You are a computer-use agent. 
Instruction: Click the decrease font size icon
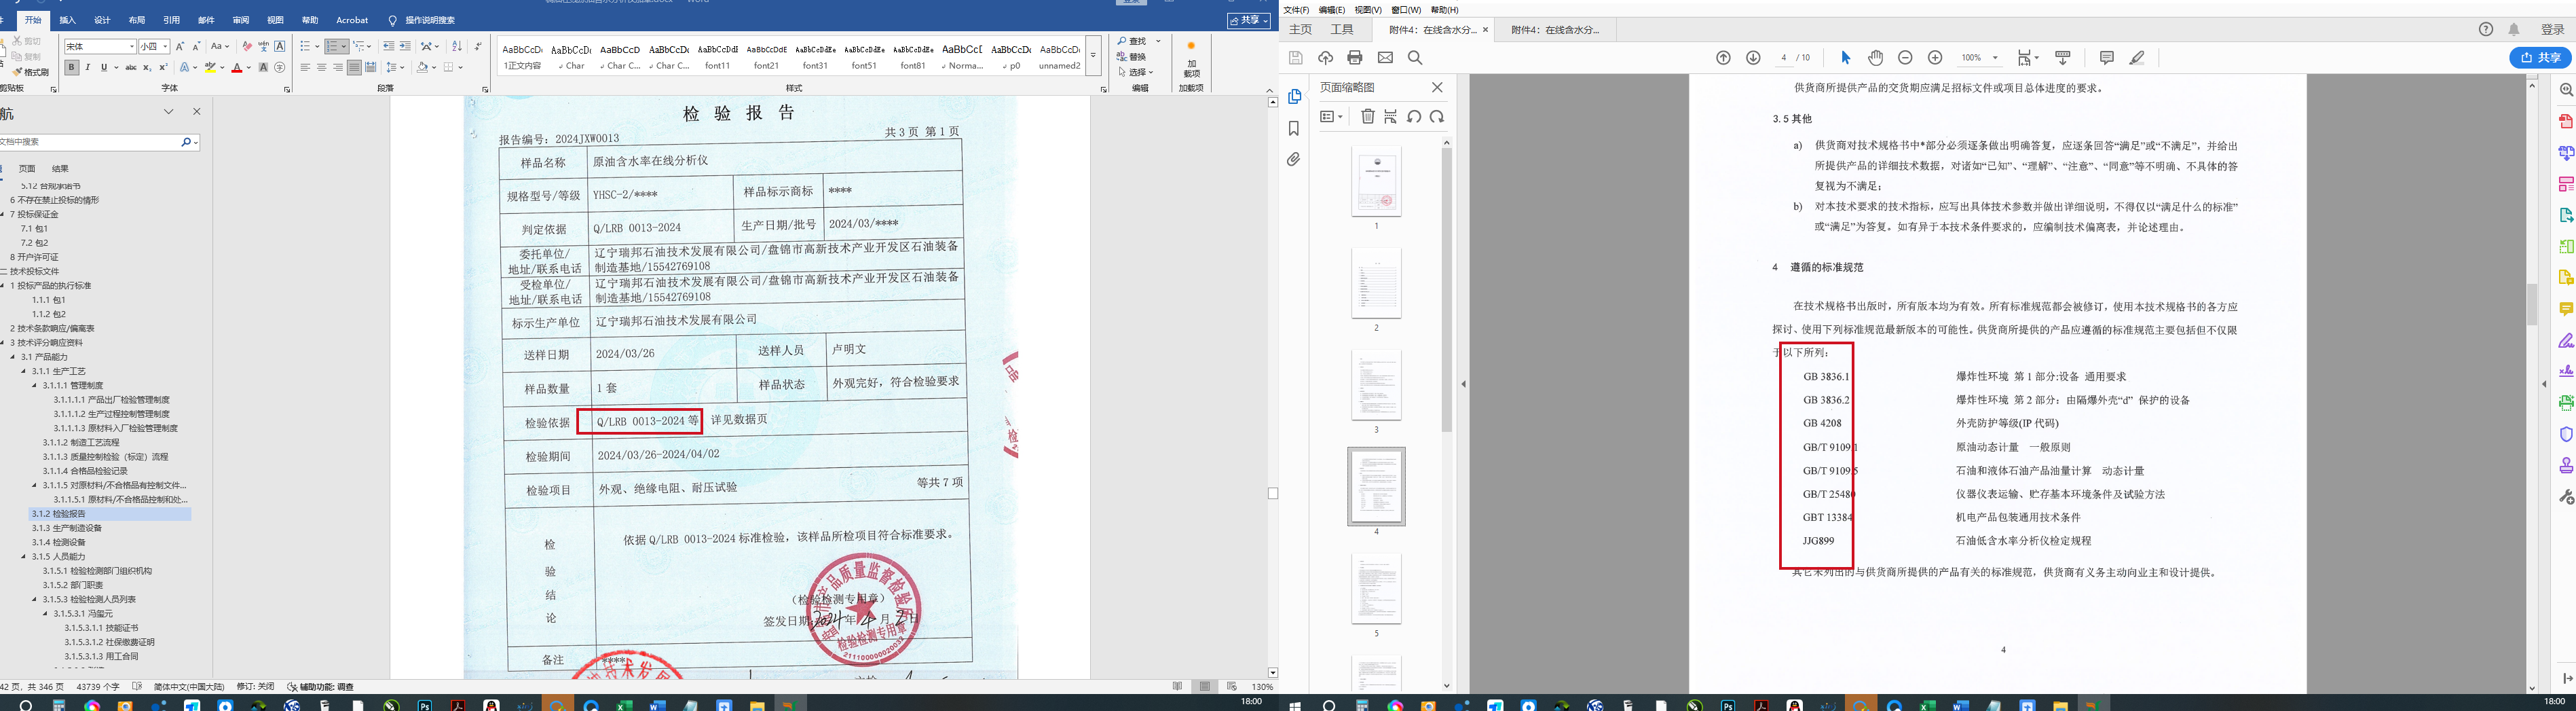(x=196, y=46)
